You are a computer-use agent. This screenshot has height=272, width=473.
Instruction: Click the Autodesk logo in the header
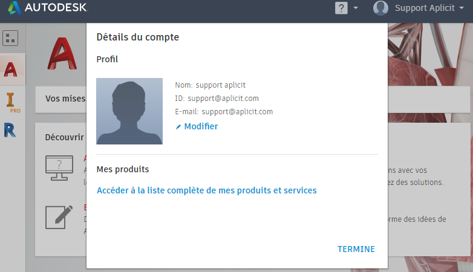click(48, 8)
